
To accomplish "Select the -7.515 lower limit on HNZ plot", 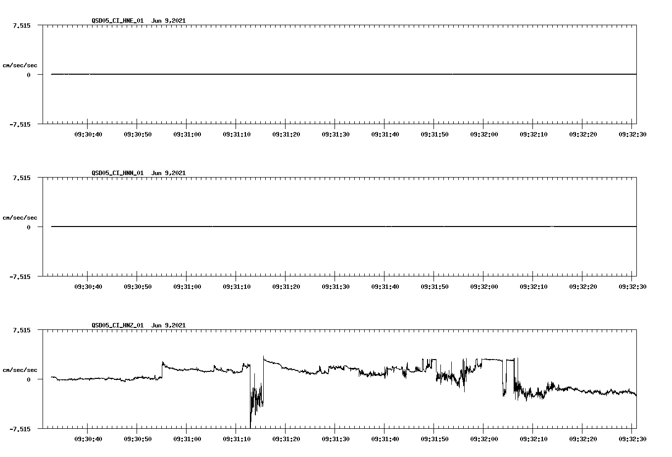I will 20,429.
